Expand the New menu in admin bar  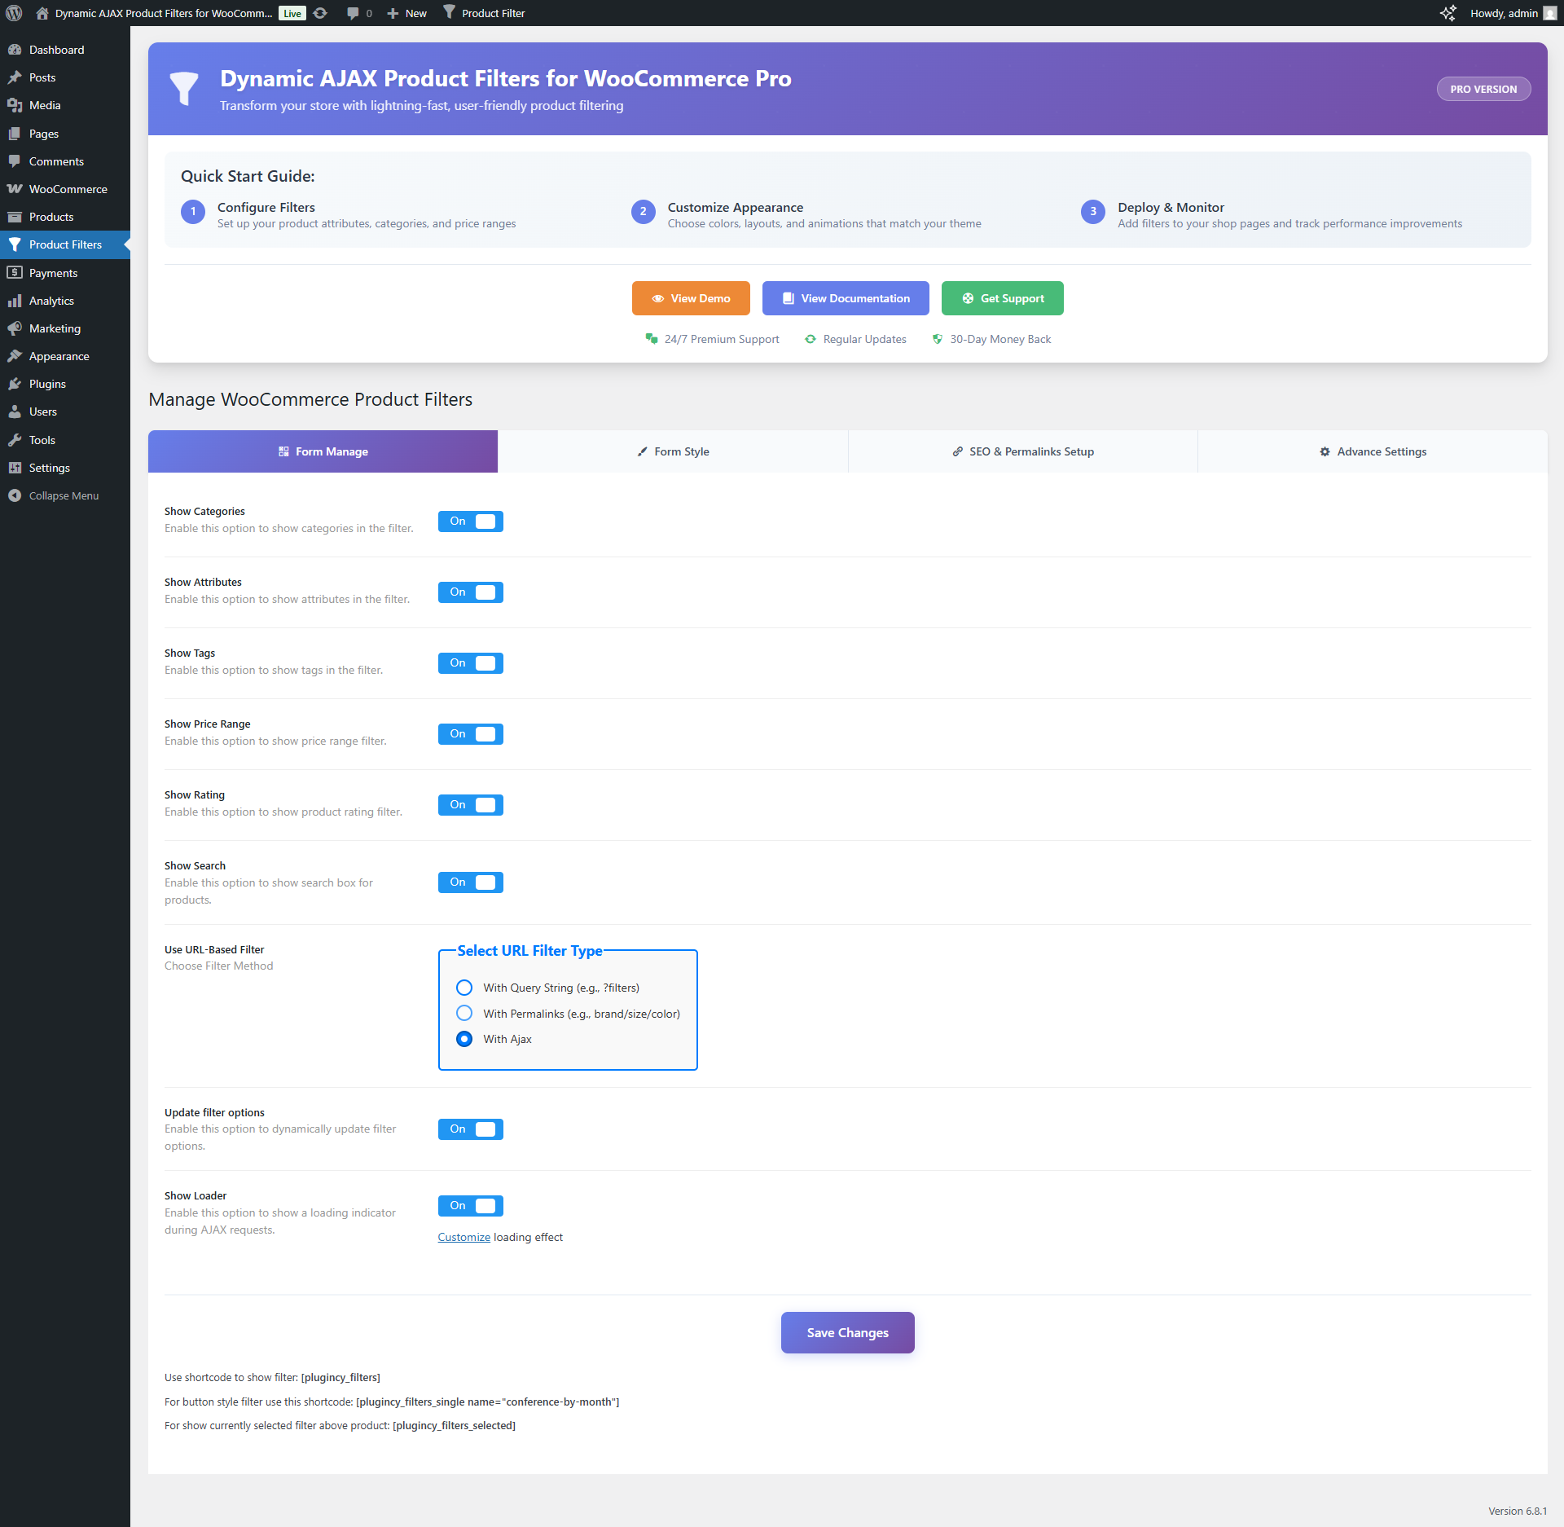406,12
